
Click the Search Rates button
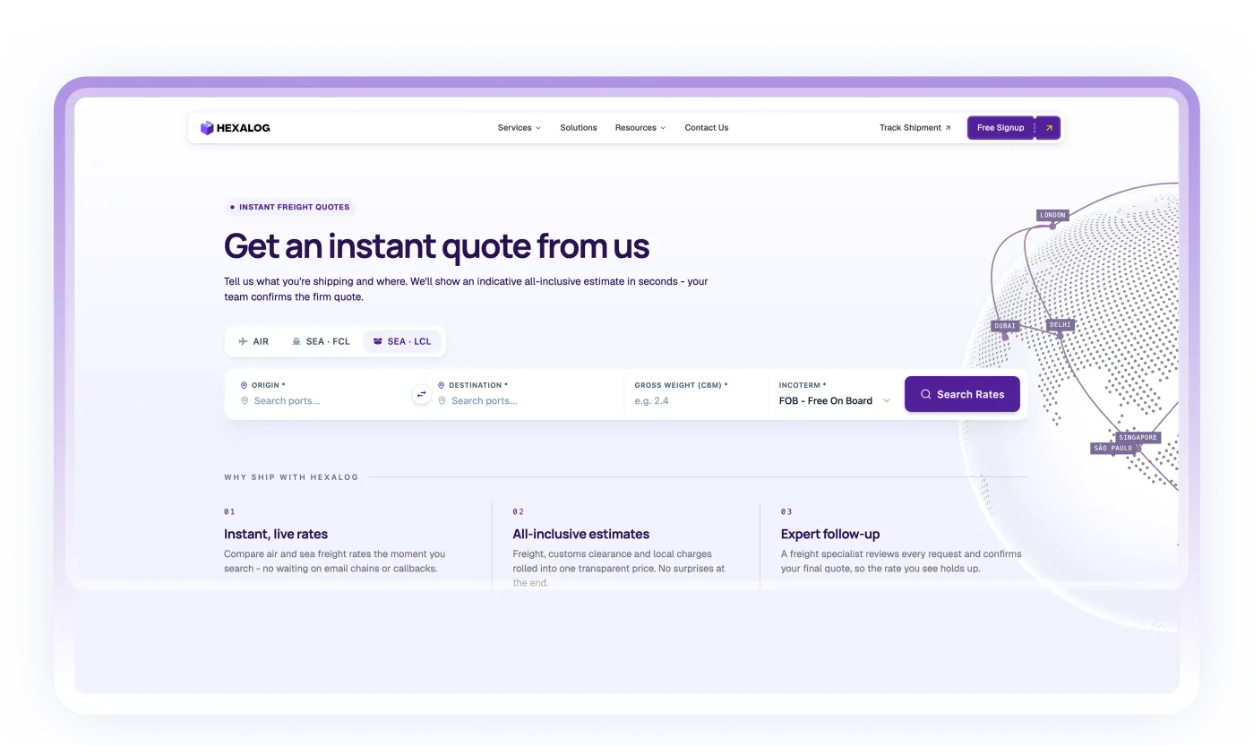962,394
